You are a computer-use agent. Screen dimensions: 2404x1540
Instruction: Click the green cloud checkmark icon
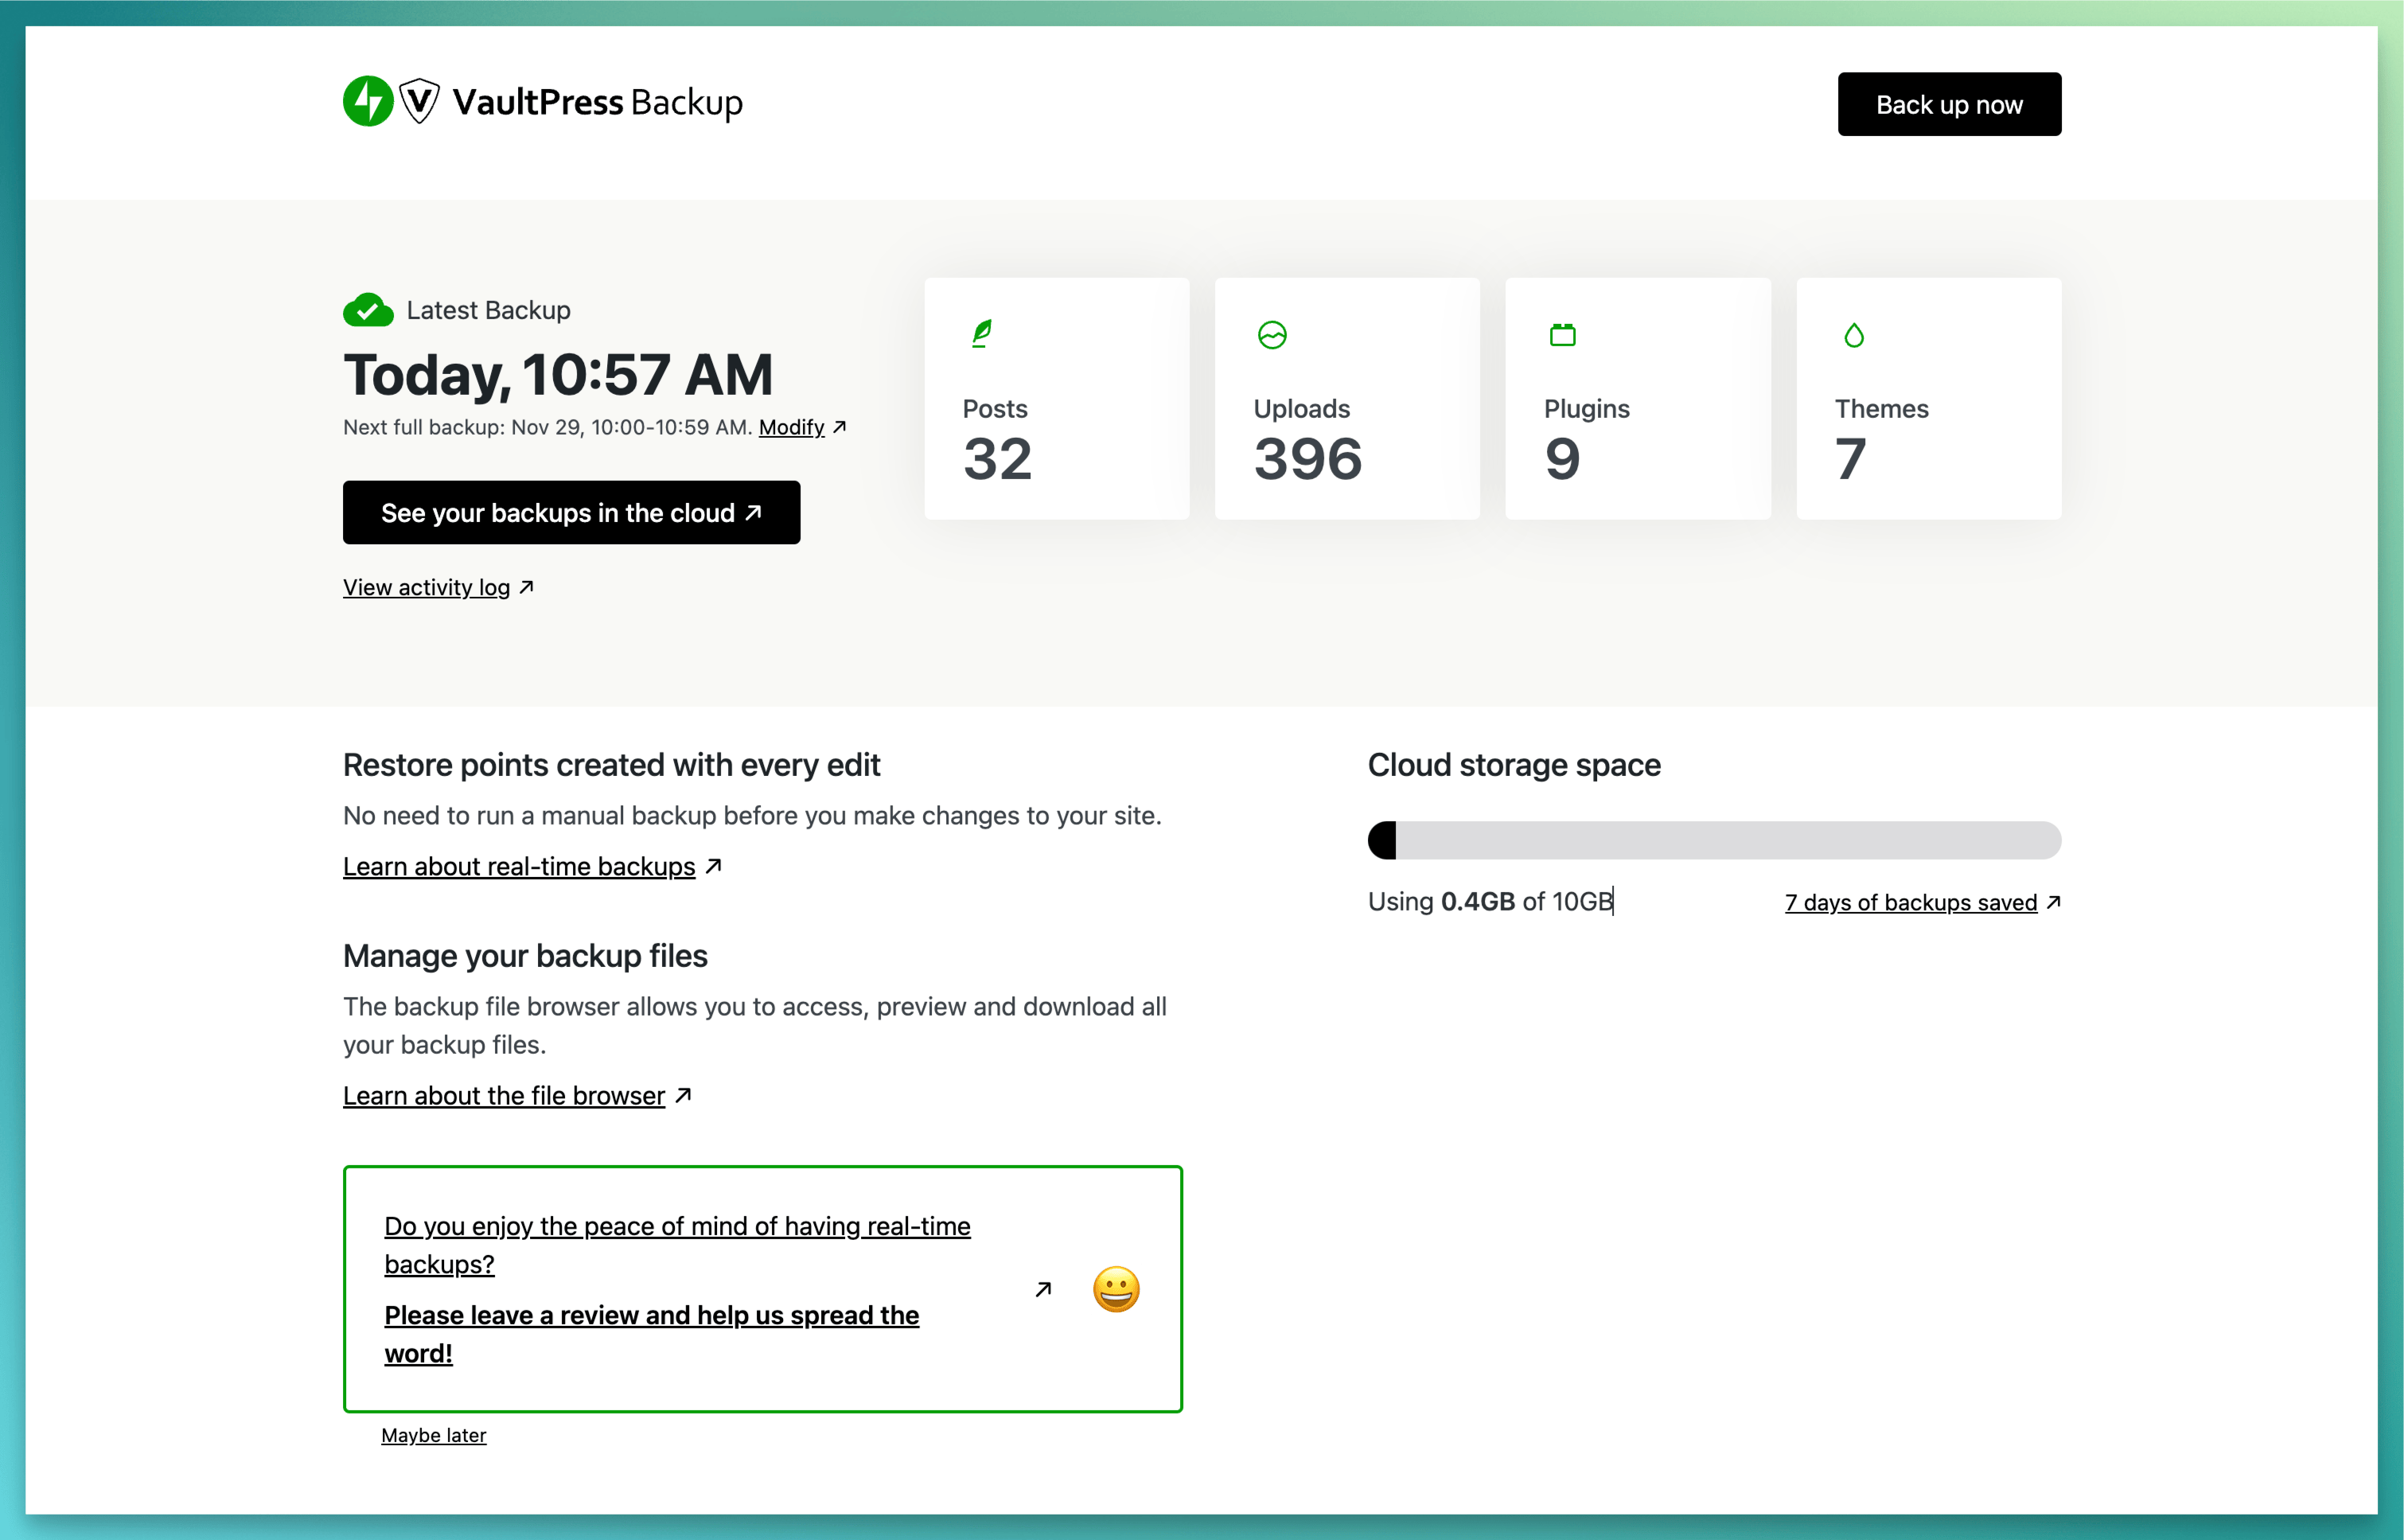[368, 310]
